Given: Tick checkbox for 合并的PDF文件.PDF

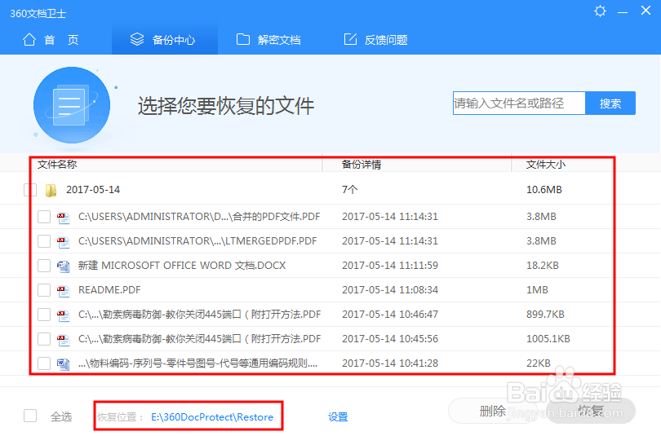Looking at the screenshot, I should [x=44, y=217].
